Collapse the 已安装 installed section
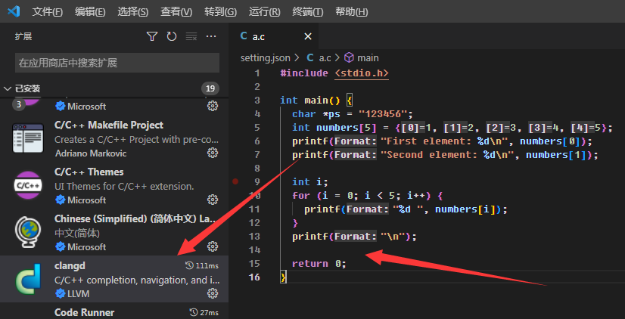 pos(8,88)
